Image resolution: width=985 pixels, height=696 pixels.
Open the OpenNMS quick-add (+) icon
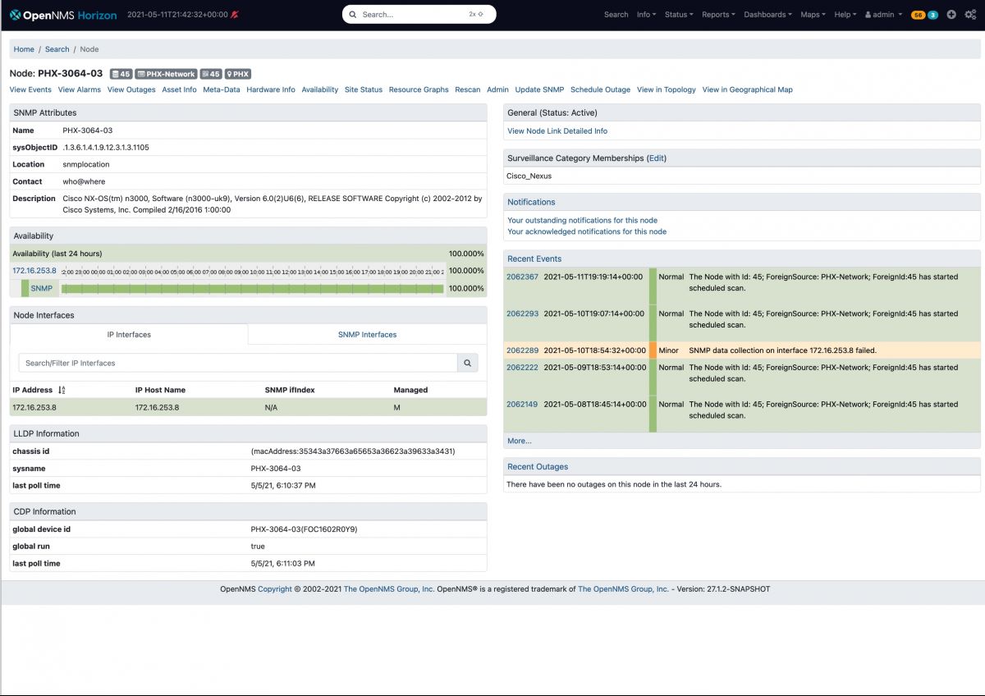pos(951,14)
